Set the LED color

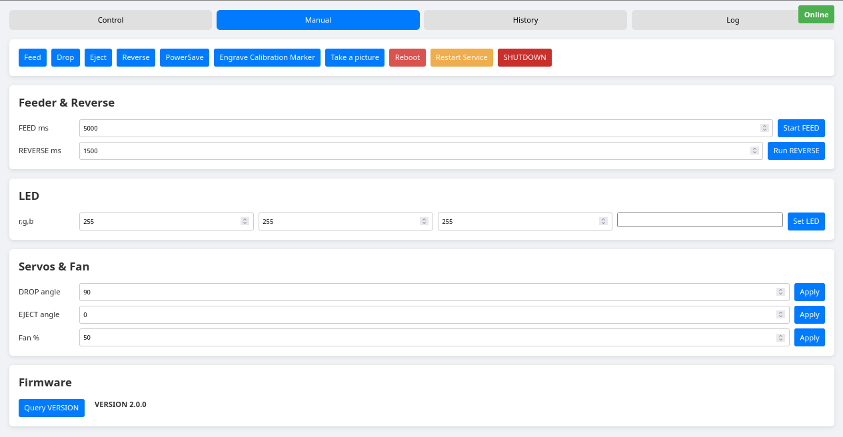point(806,220)
